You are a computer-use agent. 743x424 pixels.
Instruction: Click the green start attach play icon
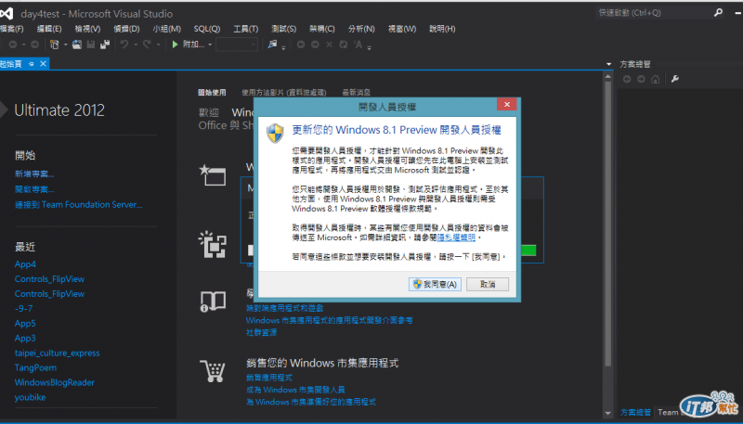pyautogui.click(x=175, y=45)
